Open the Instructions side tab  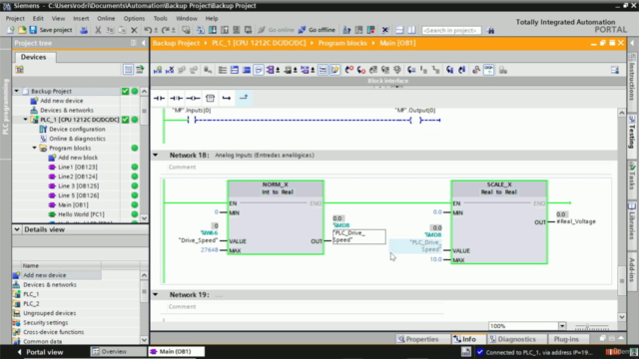632,79
